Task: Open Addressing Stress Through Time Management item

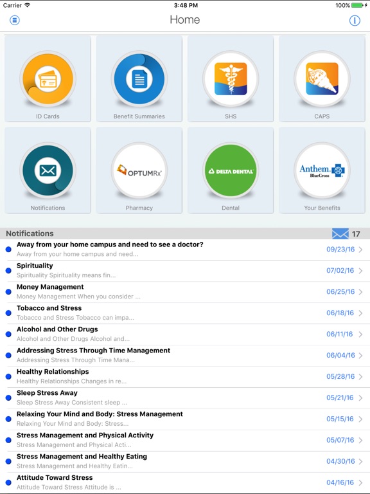Action: coord(185,355)
